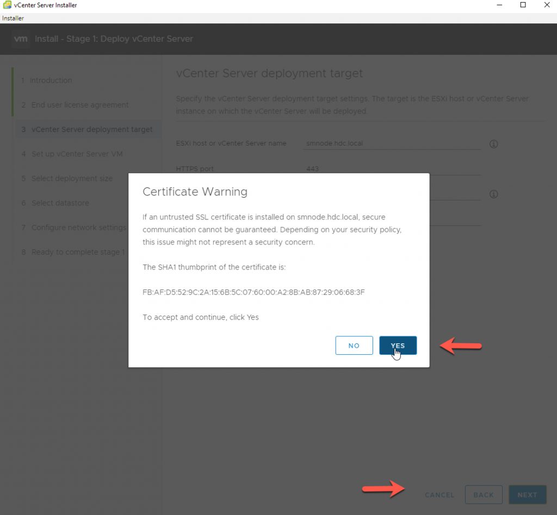The height and width of the screenshot is (515, 557).
Task: Click the Certificate Warning heading
Action: (195, 192)
